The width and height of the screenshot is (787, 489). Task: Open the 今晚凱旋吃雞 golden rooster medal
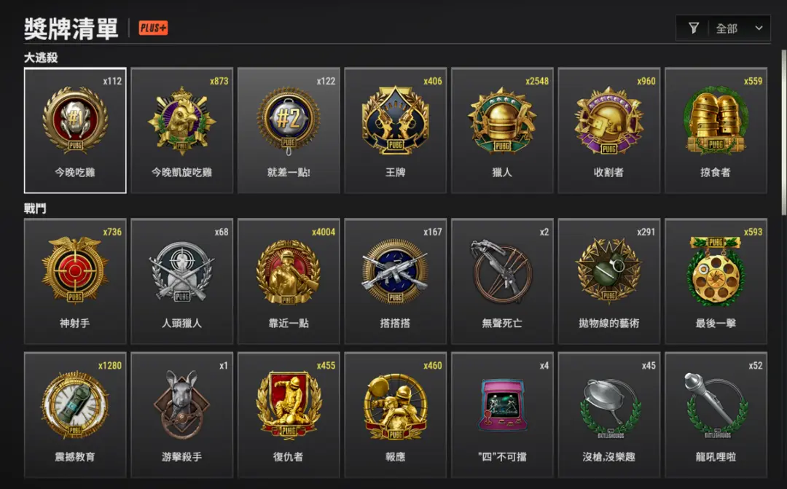[182, 130]
